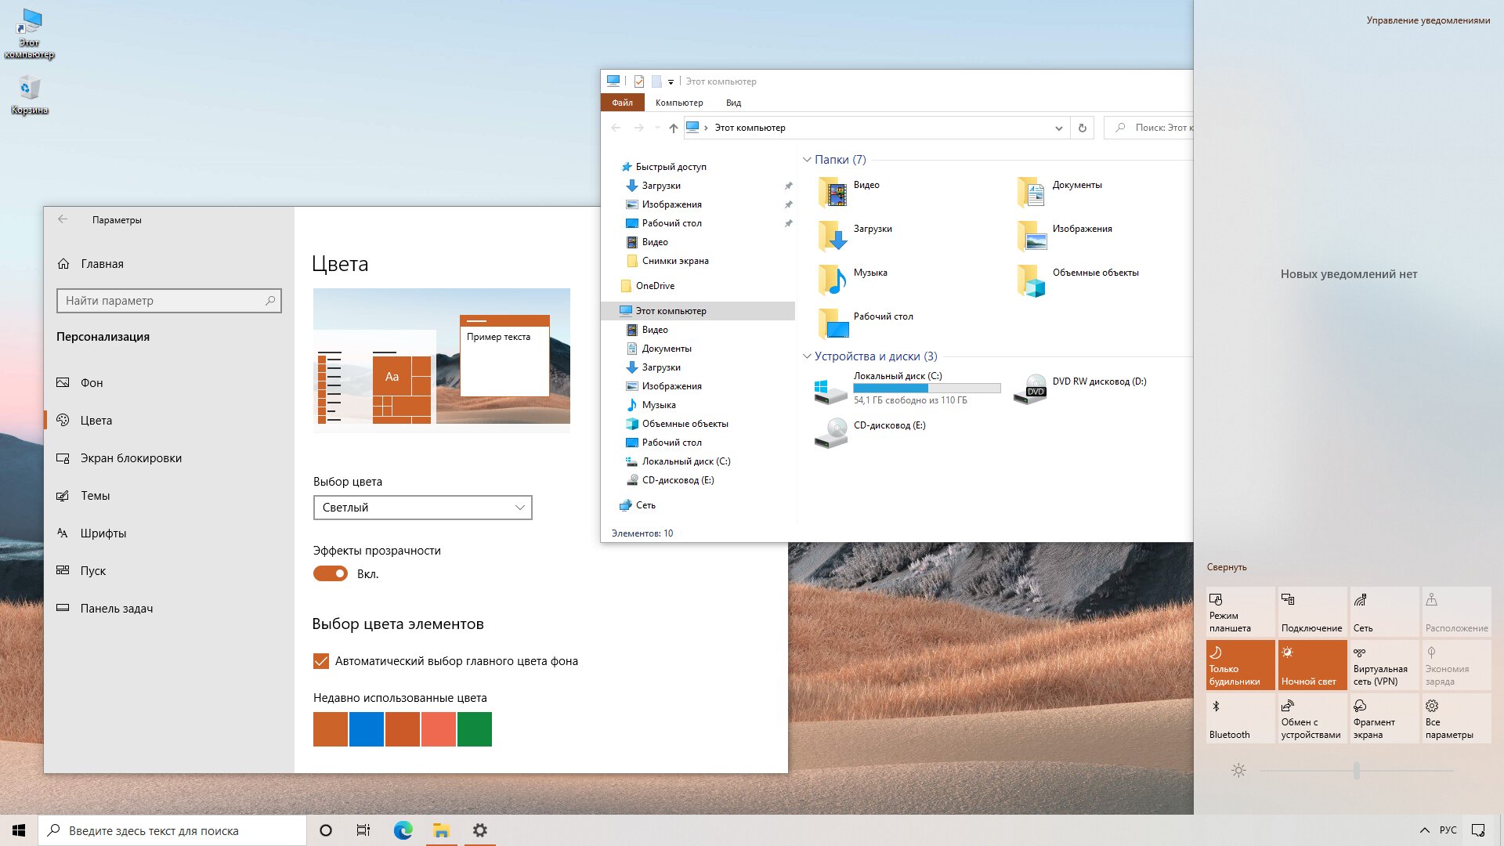Open the Изображения folder icon in Папки
This screenshot has height=846, width=1504.
(1031, 236)
